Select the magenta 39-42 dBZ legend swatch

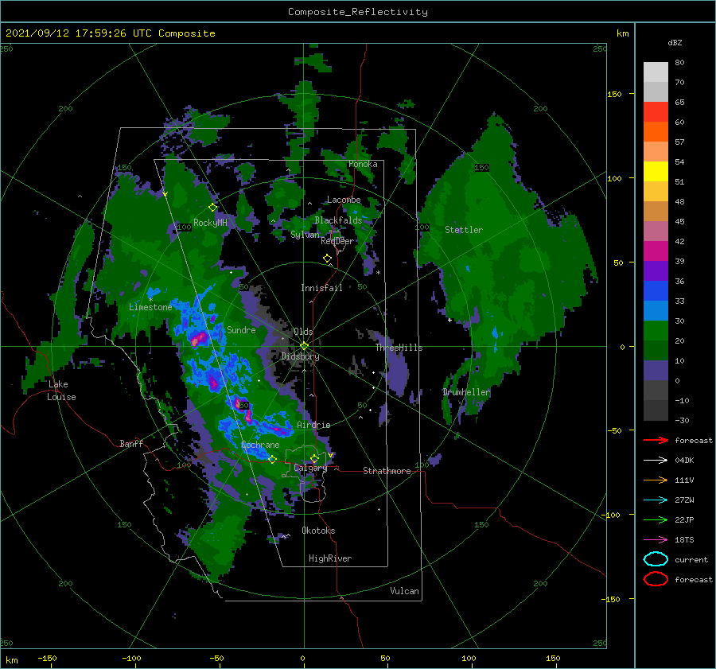[x=656, y=251]
